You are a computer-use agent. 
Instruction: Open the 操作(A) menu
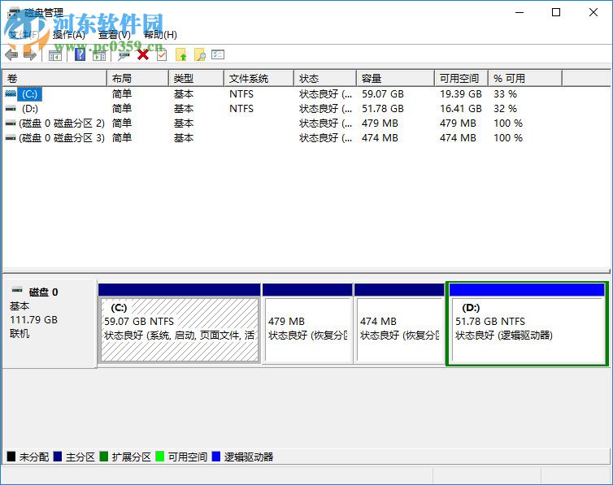click(x=69, y=35)
